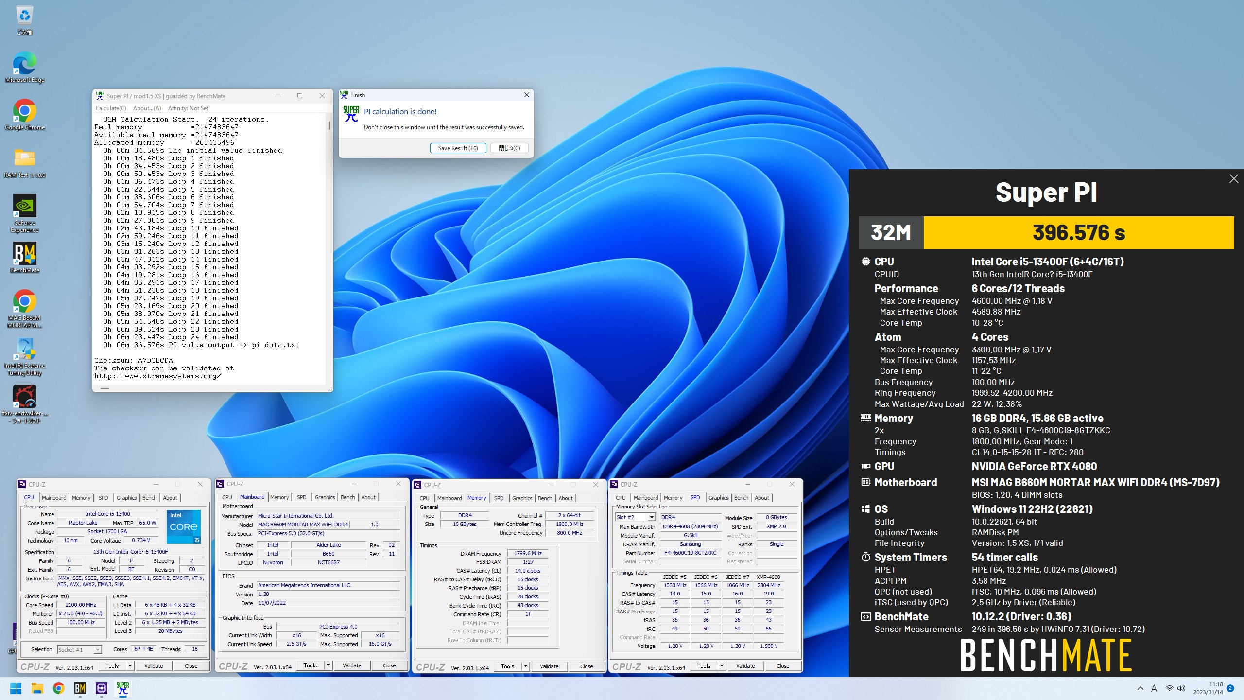Viewport: 1244px width, 700px height.
Task: Maximize the Super PI window
Action: 300,96
